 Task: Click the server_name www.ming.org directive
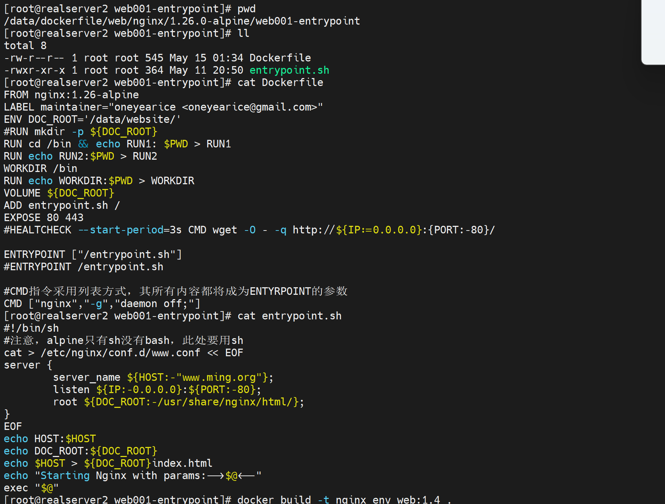[x=163, y=377]
